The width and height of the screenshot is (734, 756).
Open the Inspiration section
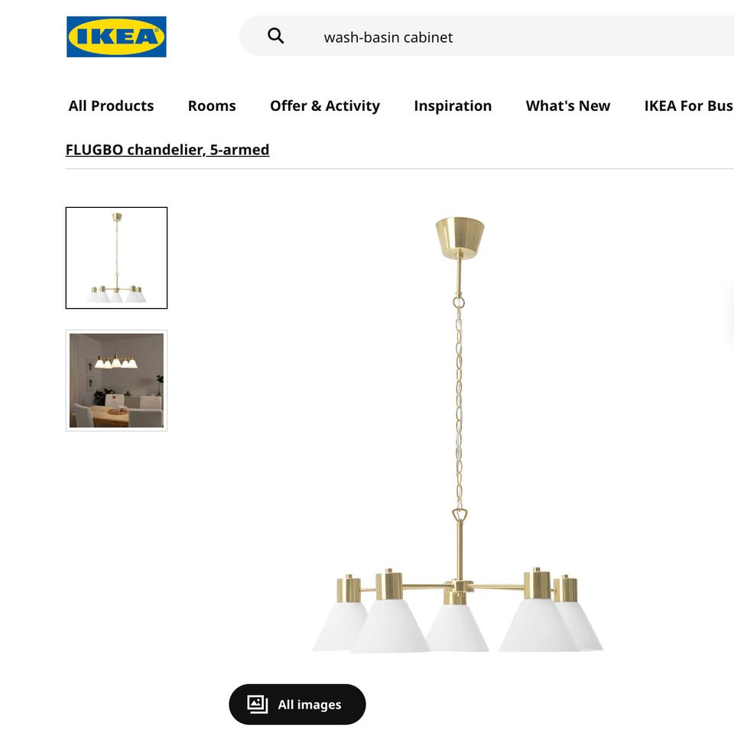[x=453, y=105]
